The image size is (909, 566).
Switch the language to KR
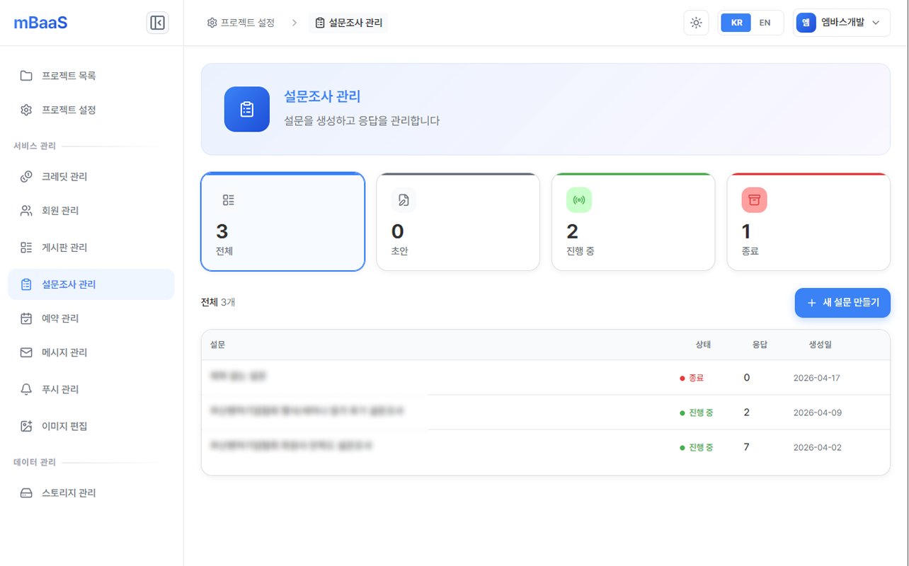tap(736, 23)
